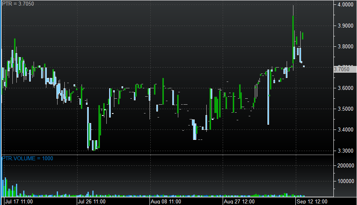Click the highlighted 3.7050 current price tag

click(x=345, y=69)
